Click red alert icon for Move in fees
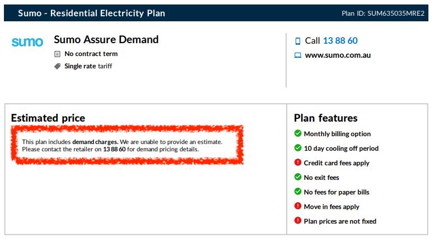 click(298, 206)
